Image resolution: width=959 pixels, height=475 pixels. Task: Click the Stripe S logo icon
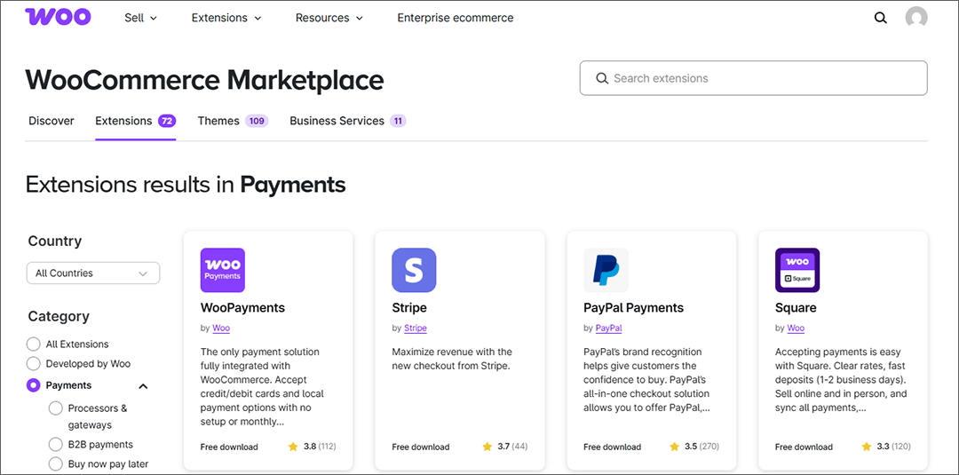click(414, 270)
